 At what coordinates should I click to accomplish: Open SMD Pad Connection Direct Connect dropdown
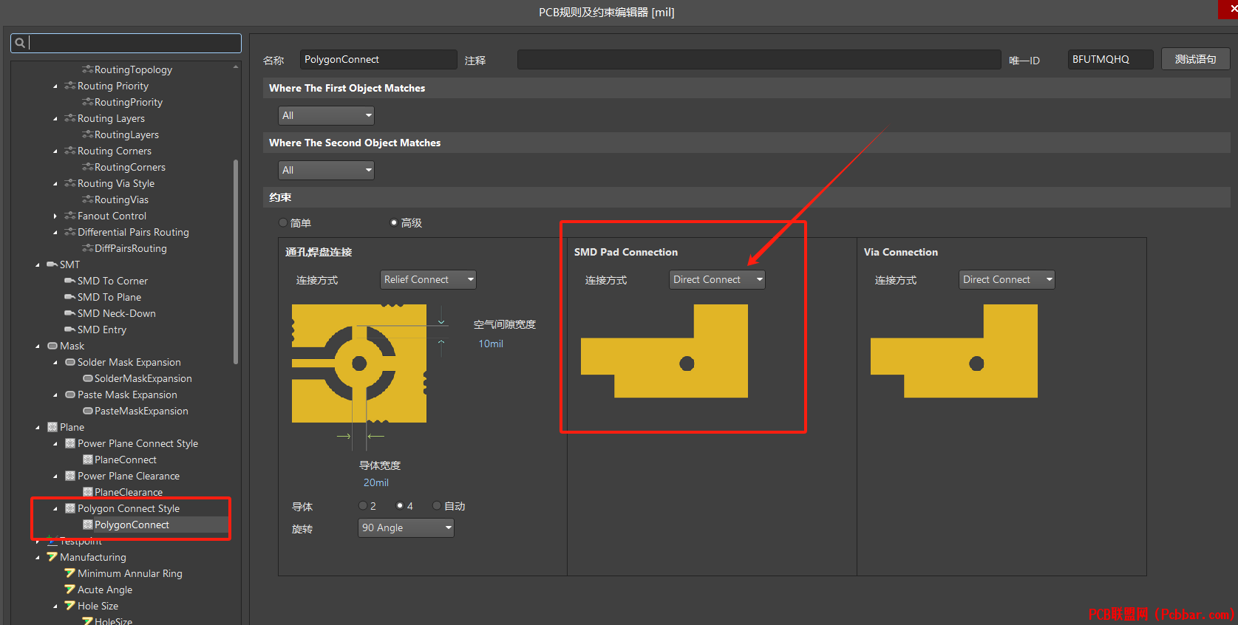tap(717, 279)
